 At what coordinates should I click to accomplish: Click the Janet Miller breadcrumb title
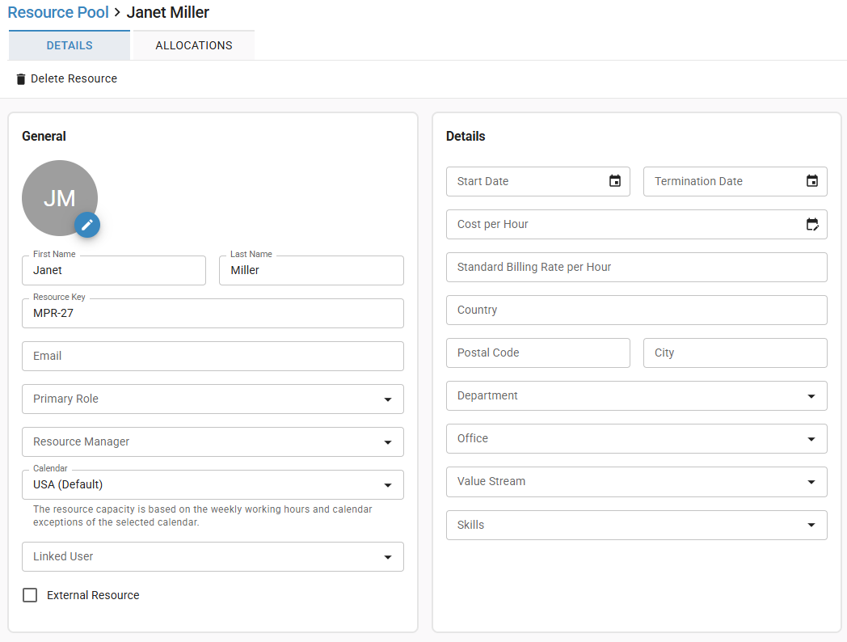[167, 12]
